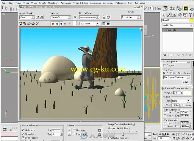The width and height of the screenshot is (194, 141).
Task: Click the Environment and Effects dialog icon
Action: tap(108, 17)
